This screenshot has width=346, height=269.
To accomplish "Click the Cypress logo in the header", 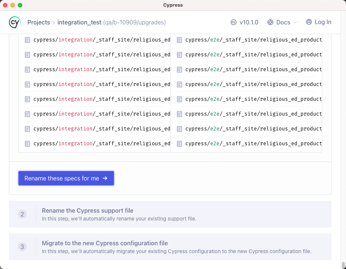I will (x=14, y=22).
